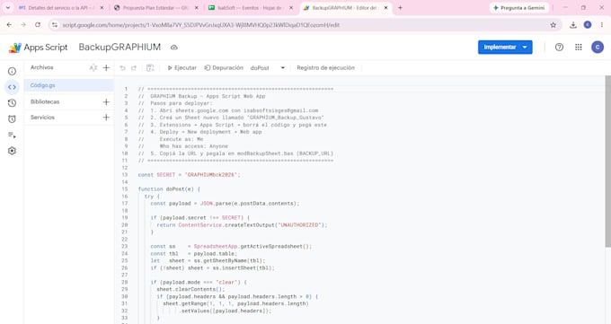Select the Código.gs file
The height and width of the screenshot is (324, 611).
click(x=69, y=85)
